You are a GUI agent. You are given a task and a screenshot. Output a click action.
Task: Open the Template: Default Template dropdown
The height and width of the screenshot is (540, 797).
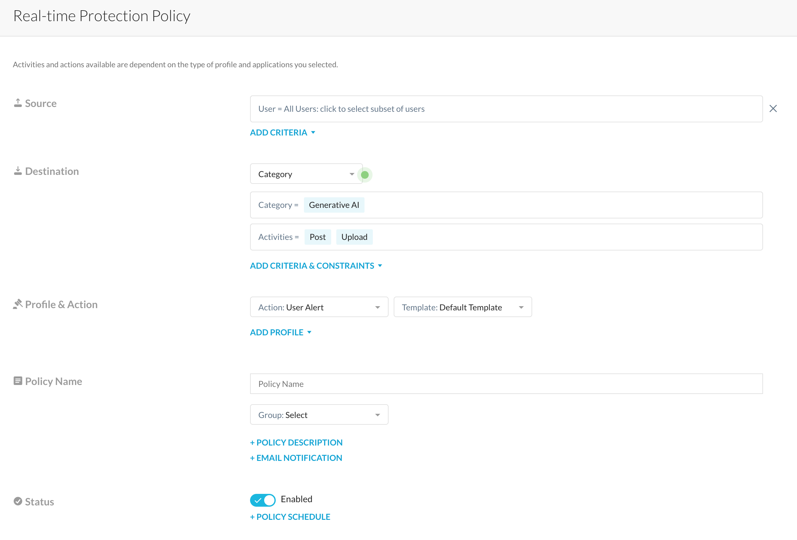click(x=462, y=307)
